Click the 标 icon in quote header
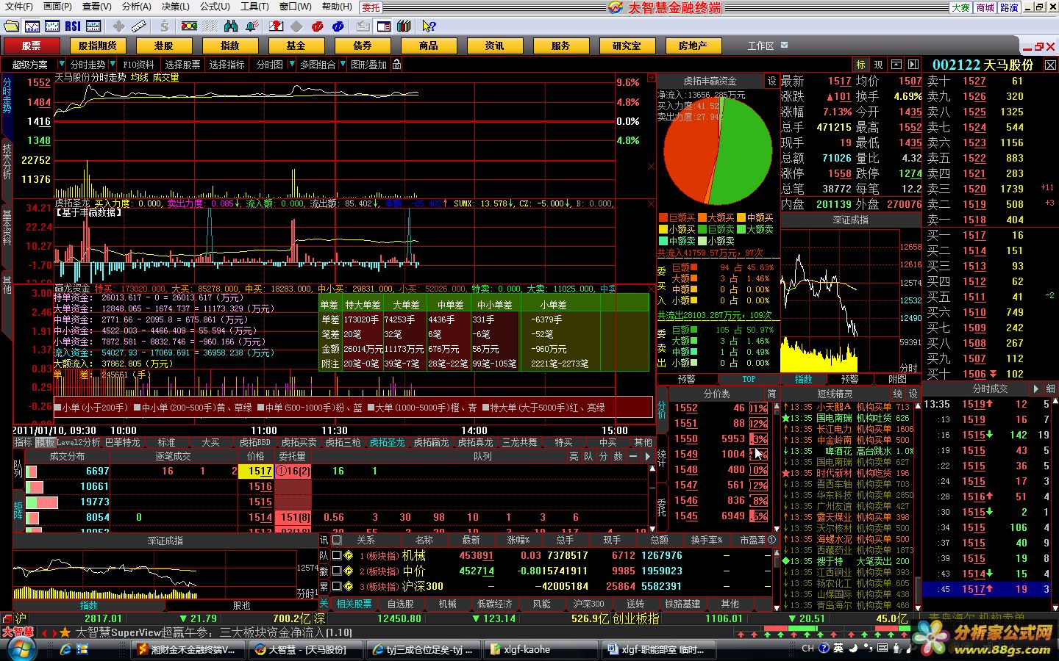Screen dimensions: 1059x661 click(x=860, y=65)
